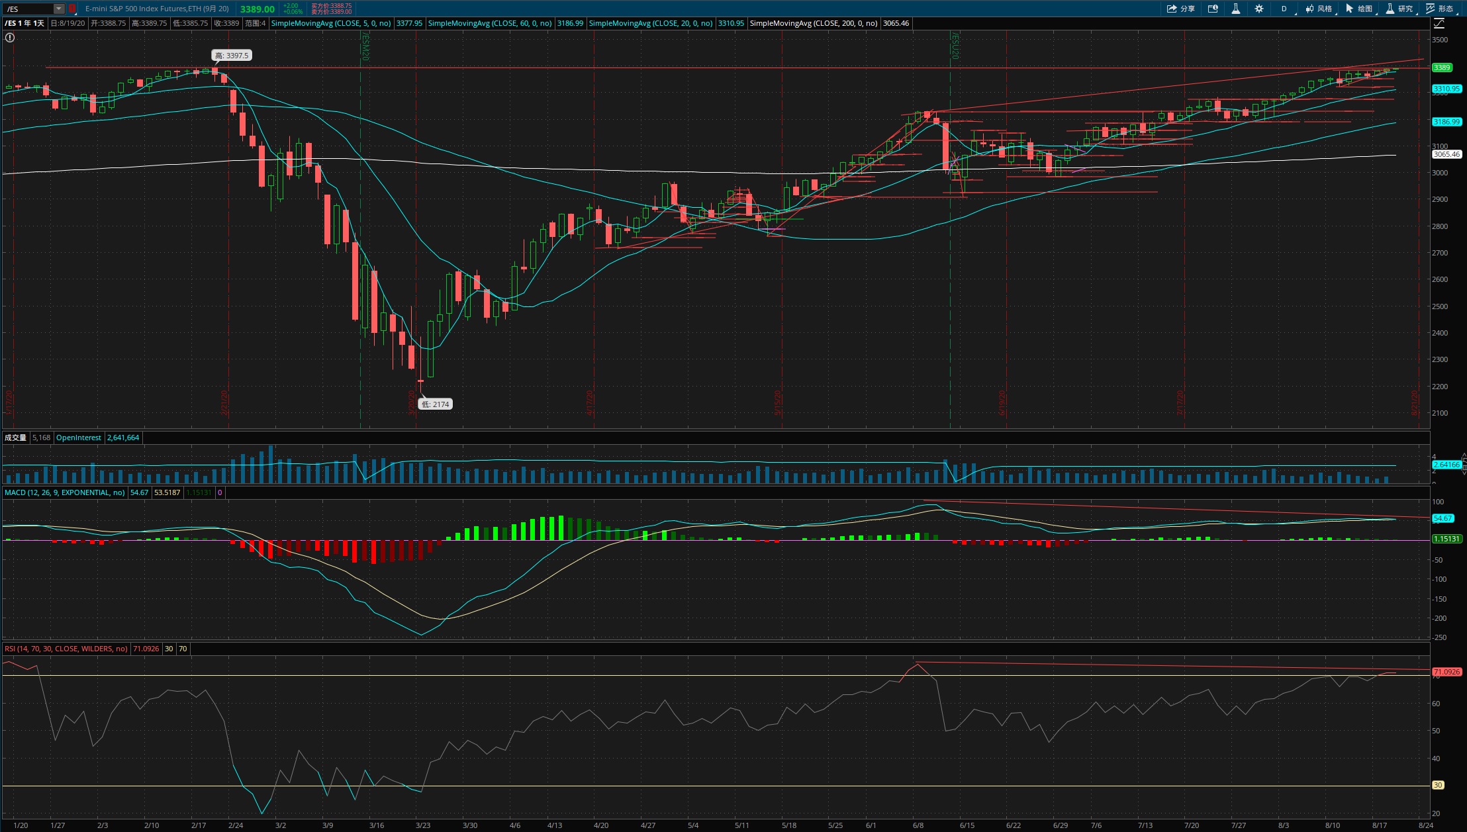Click the chart warning exclamation icon
Viewport: 1467px width, 832px height.
click(10, 38)
